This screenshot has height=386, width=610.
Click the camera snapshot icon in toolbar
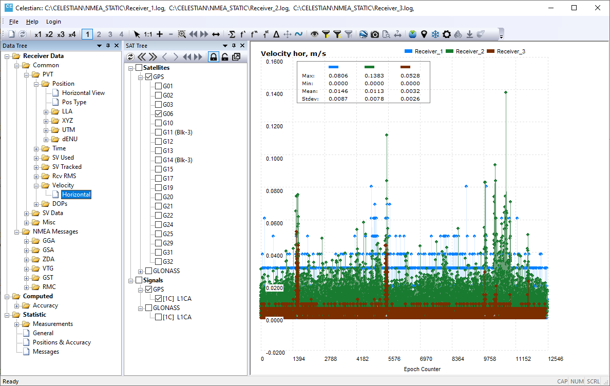(375, 34)
